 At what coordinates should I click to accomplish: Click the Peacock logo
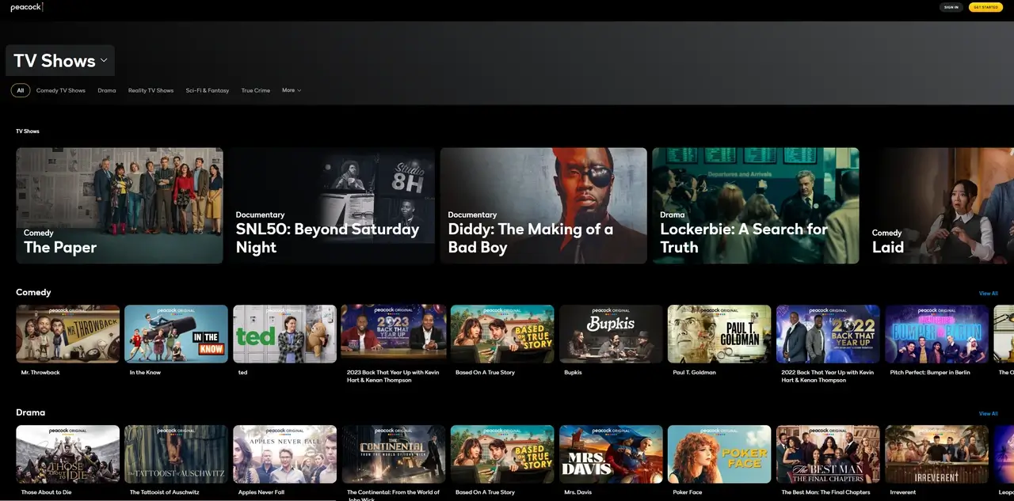click(26, 6)
